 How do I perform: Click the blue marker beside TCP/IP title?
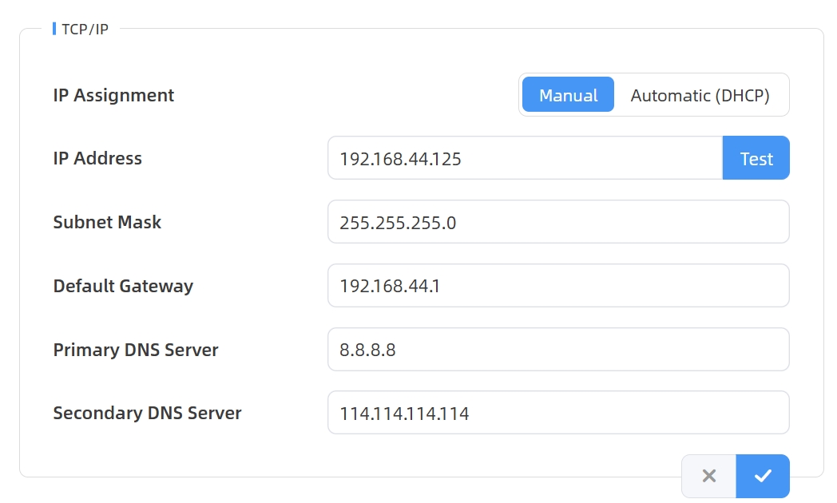[x=54, y=29]
